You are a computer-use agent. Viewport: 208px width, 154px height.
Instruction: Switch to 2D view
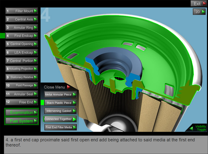pos(199,12)
